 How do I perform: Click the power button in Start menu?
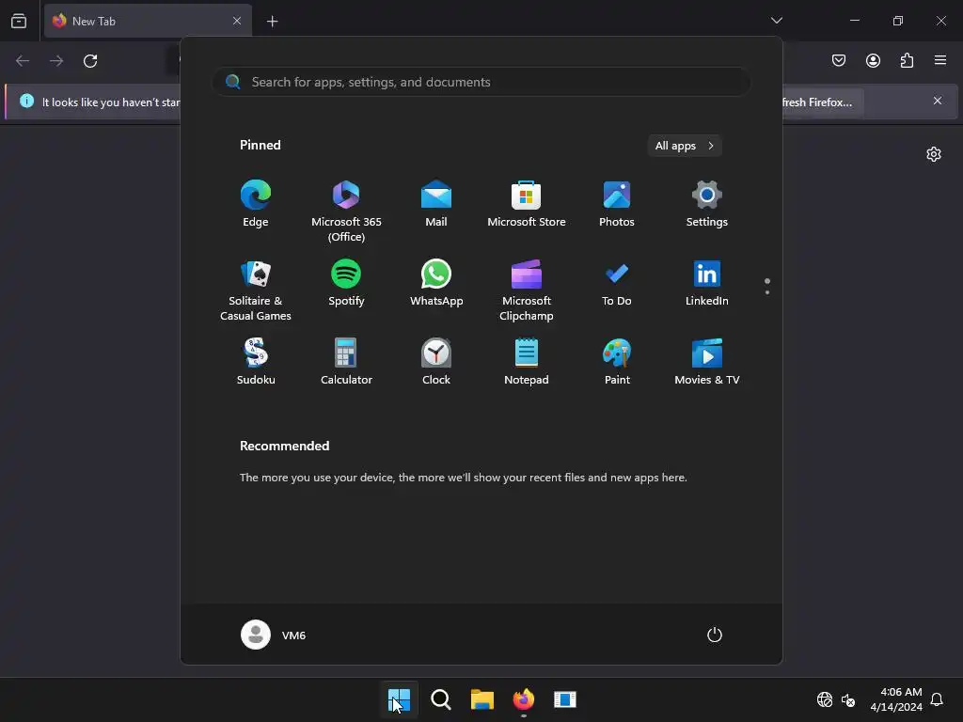click(x=715, y=635)
